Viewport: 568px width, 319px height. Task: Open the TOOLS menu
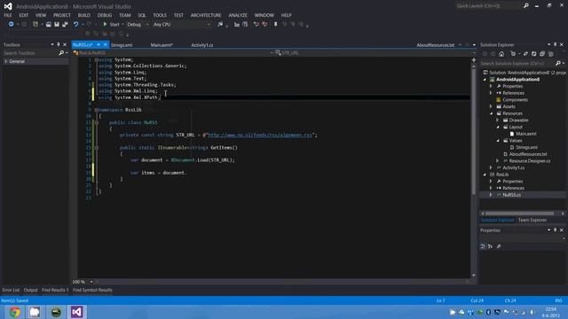pos(160,15)
